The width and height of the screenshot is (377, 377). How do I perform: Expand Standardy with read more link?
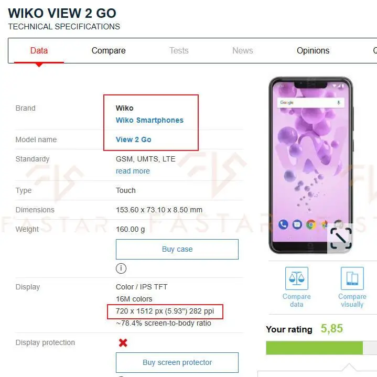(133, 171)
